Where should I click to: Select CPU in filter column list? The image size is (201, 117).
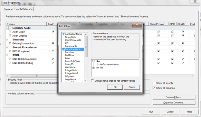pyautogui.click(x=67, y=43)
